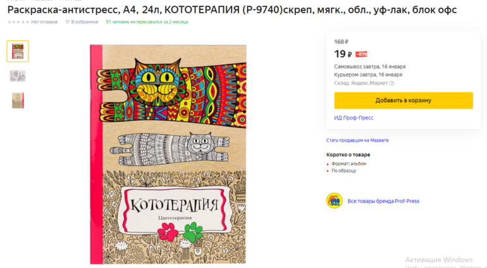
Task: Click the Нет отзывов reviews link
Action: (44, 22)
